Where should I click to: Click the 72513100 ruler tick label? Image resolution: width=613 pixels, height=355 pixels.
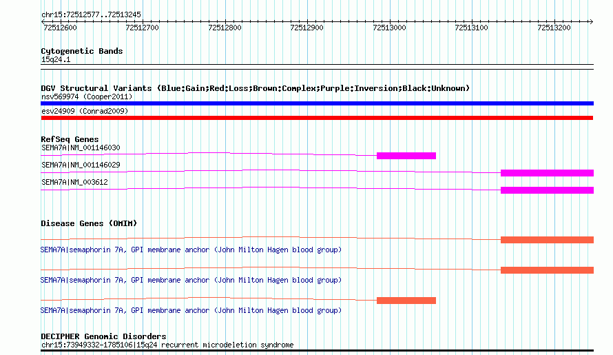(x=472, y=28)
